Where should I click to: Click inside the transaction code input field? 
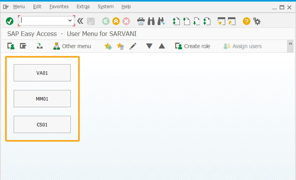(x=43, y=20)
